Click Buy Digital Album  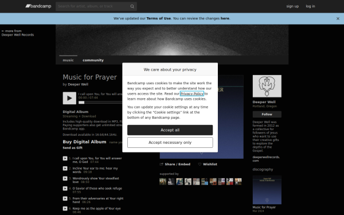coord(84,142)
